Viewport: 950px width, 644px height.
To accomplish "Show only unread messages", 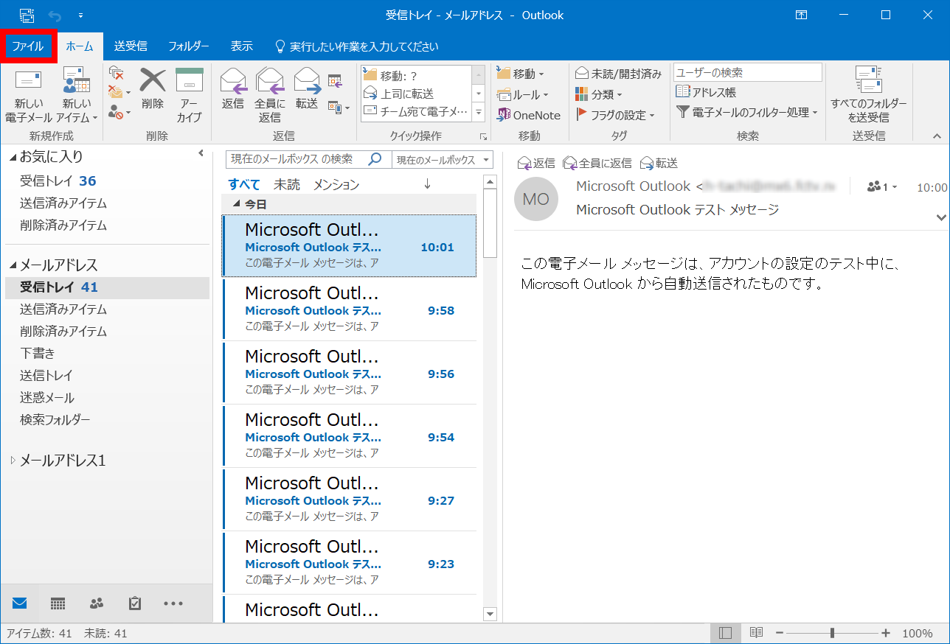I will pyautogui.click(x=286, y=184).
